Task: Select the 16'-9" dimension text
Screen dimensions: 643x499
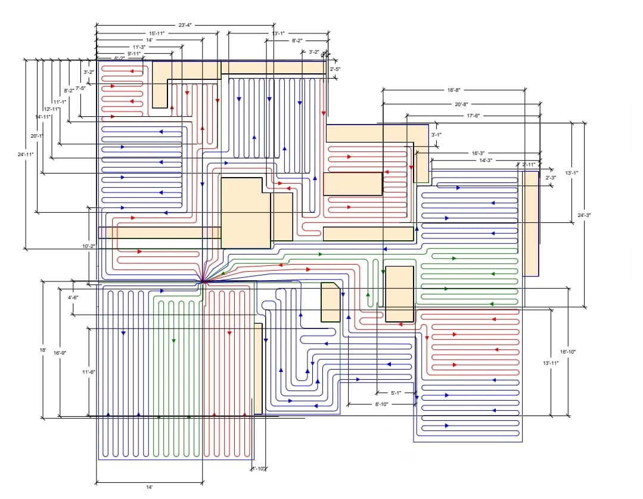Action: (60, 353)
